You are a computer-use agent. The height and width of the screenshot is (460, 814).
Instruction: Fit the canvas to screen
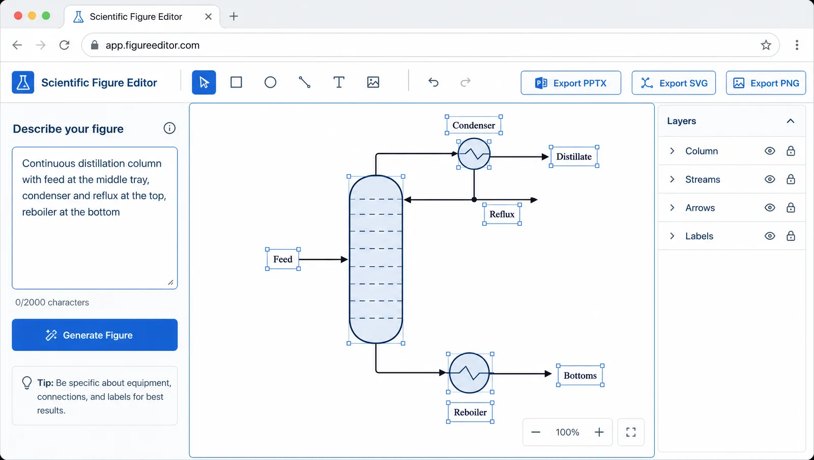click(631, 432)
